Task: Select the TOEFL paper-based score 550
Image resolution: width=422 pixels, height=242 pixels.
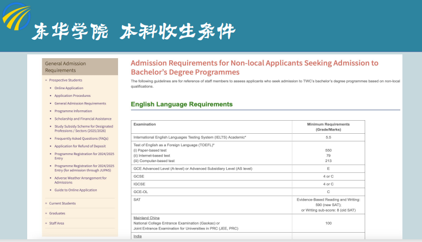Action: pyautogui.click(x=328, y=151)
